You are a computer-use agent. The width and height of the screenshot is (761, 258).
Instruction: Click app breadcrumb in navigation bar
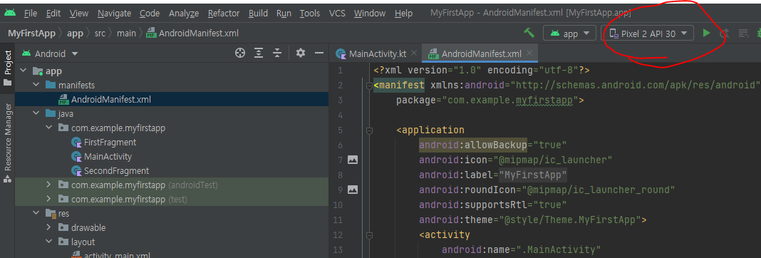click(76, 33)
